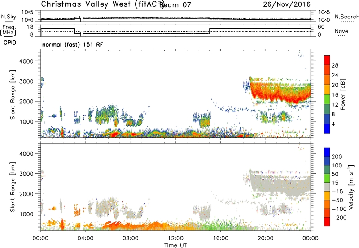Click the "-50" velocity colorbar label

[x=337, y=200]
